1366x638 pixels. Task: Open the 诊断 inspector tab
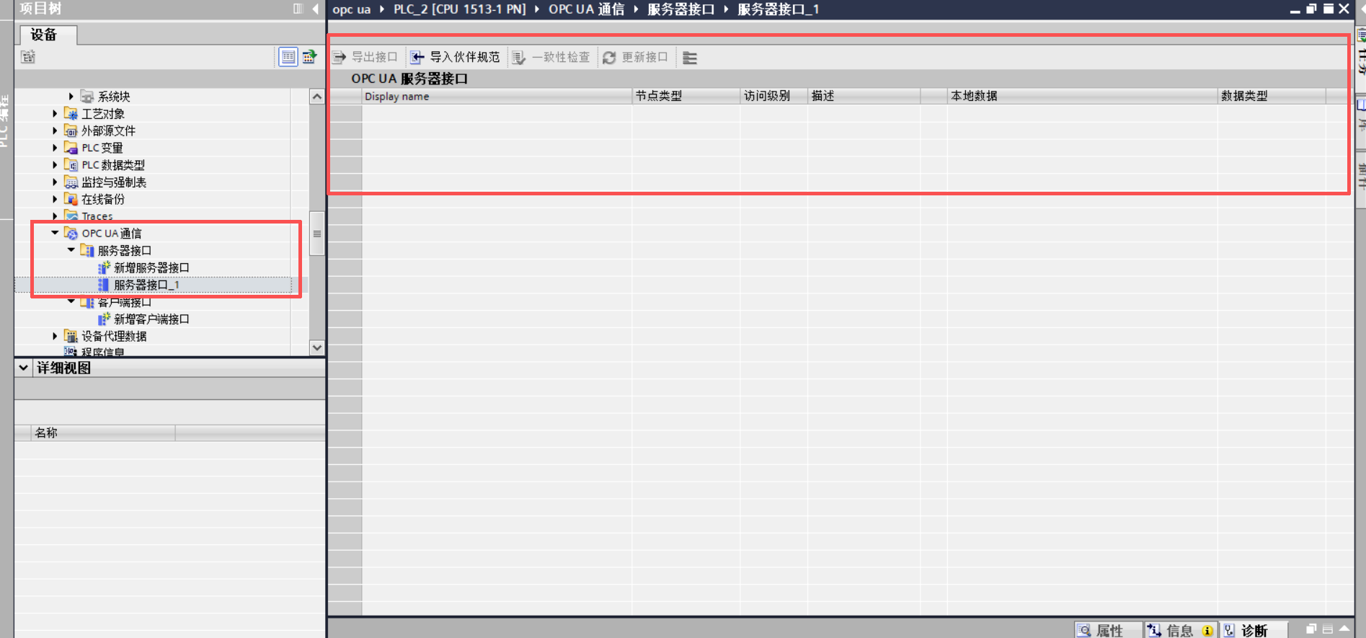pos(1253,630)
